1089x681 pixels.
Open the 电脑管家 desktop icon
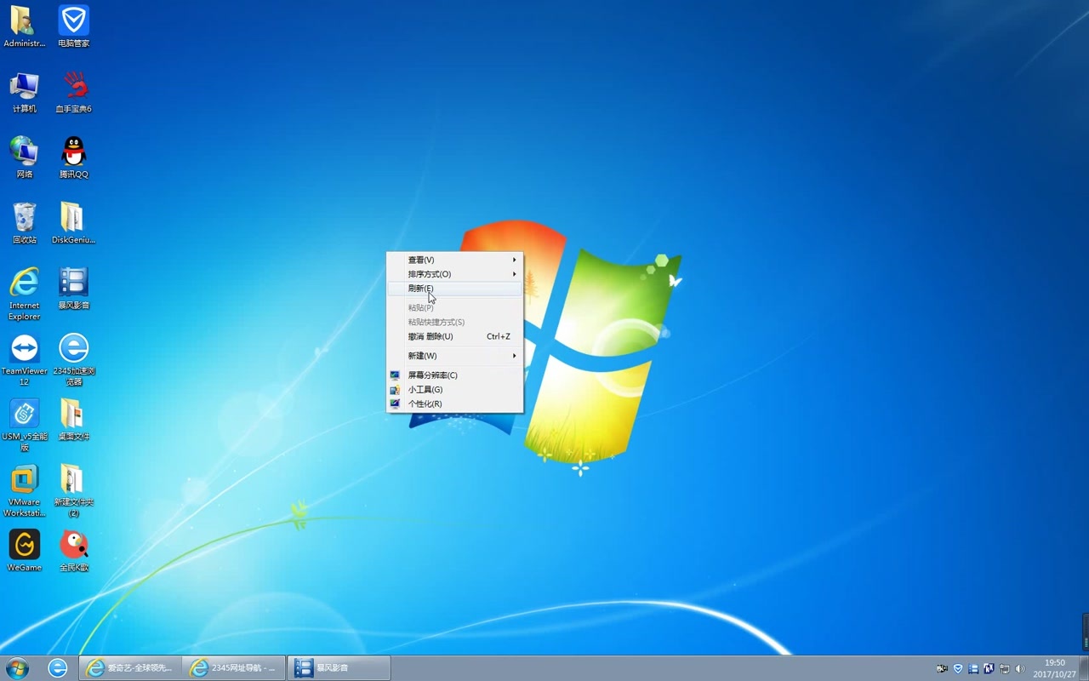point(73,26)
